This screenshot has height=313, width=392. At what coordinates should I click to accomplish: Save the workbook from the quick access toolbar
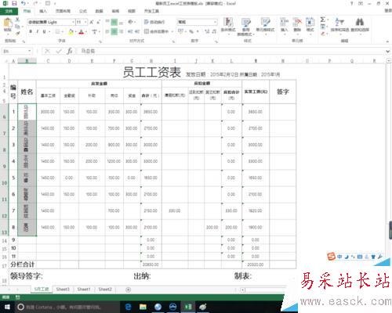pos(14,3)
